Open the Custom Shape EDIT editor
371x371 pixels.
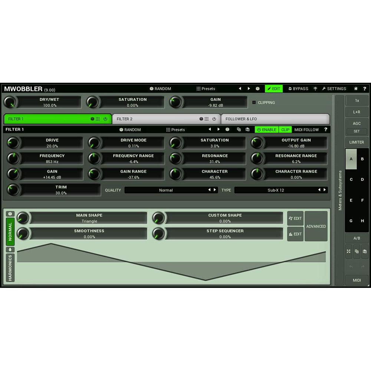(295, 219)
